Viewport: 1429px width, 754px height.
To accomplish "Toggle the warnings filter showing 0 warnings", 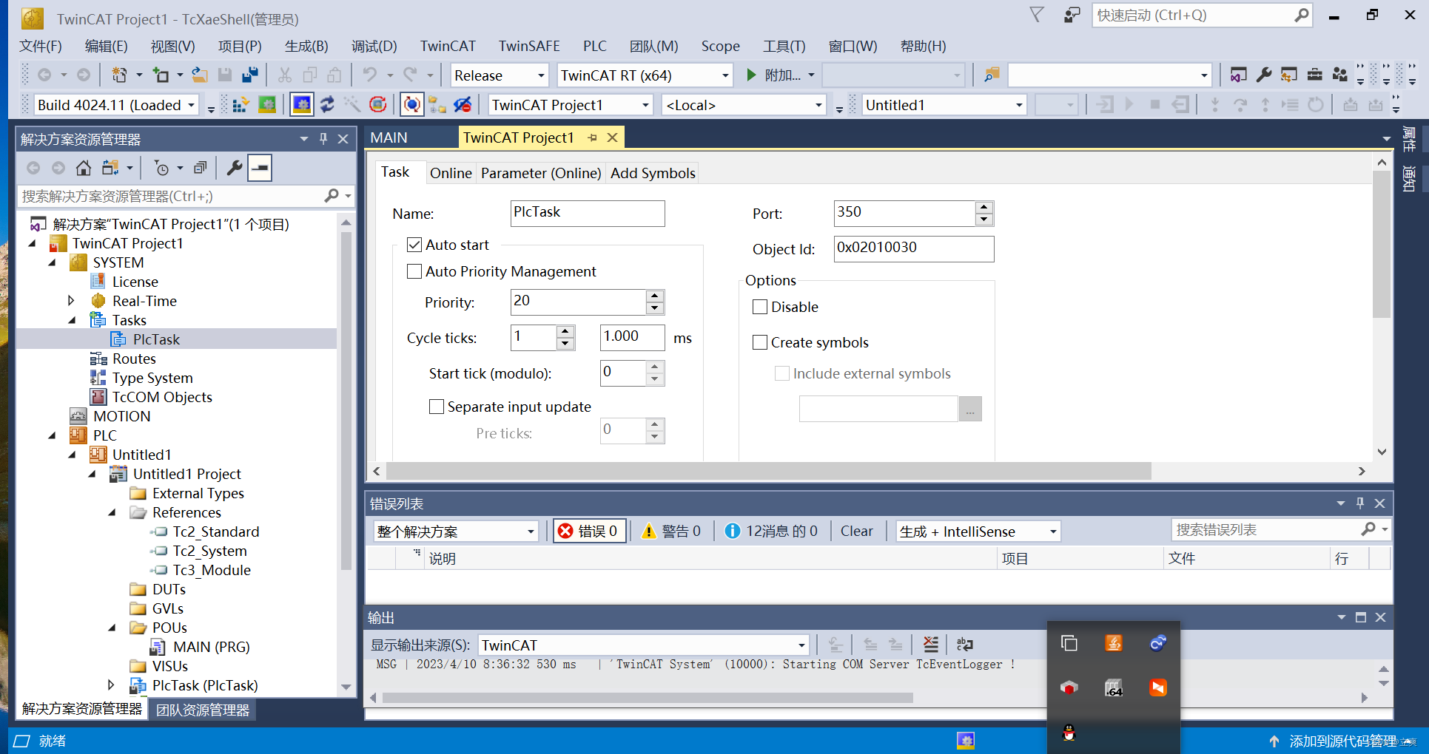I will (671, 531).
